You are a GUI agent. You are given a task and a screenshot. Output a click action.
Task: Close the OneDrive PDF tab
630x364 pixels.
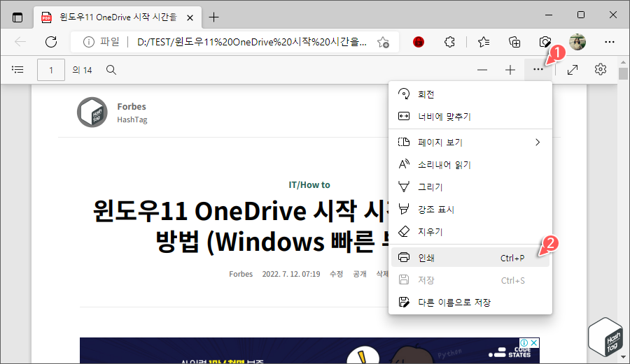[x=190, y=17]
